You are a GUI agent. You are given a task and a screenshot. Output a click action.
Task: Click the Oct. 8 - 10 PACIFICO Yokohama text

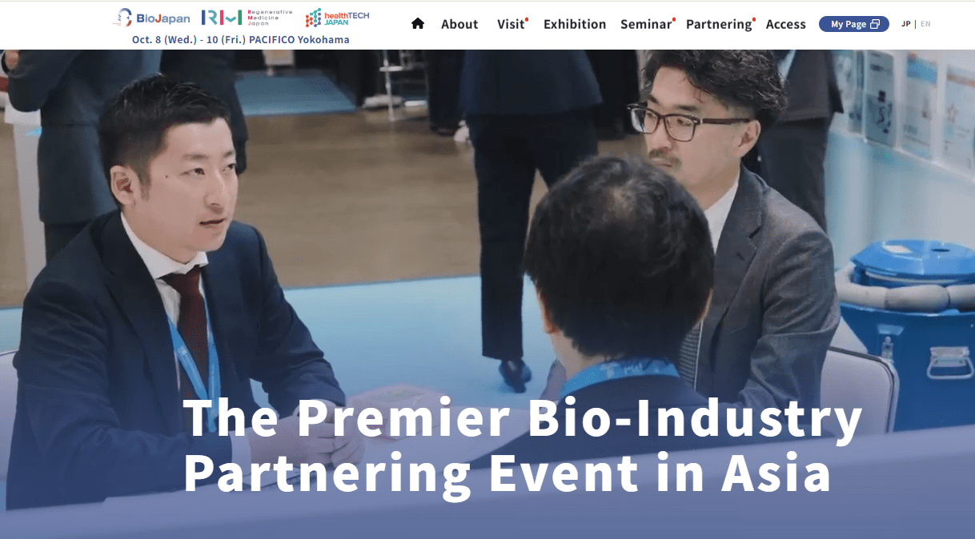point(241,40)
